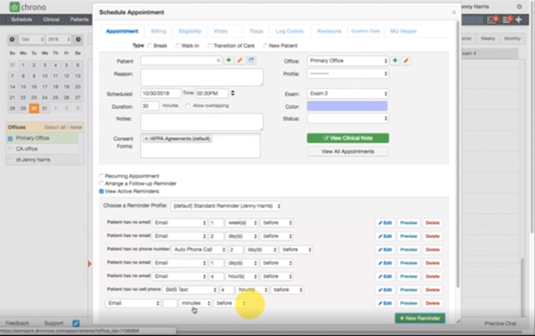Go to previous month in mini calendar
Screen dimensions: 535x336
12,39
